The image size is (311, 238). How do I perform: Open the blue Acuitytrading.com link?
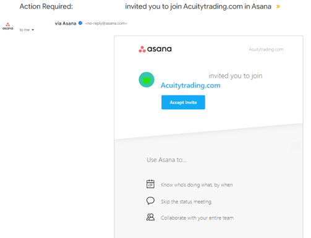point(190,85)
